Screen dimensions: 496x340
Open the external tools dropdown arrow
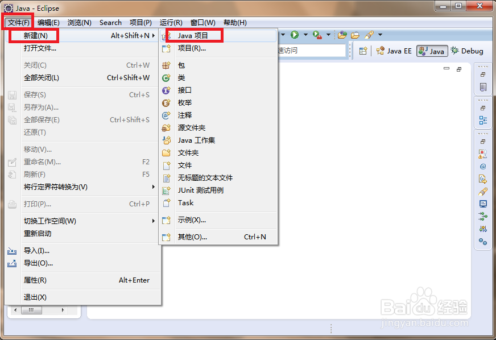click(328, 35)
